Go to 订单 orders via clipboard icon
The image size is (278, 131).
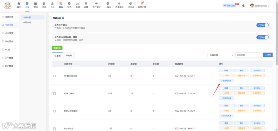[44, 4]
